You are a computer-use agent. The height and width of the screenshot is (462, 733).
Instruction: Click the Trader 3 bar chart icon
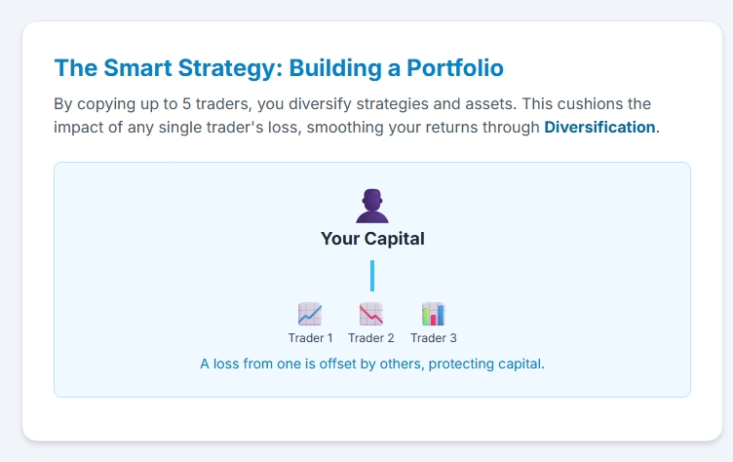click(x=433, y=314)
